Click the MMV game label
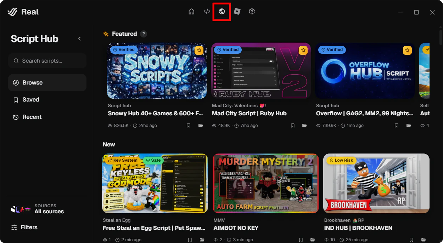This screenshot has height=243, width=443. click(x=219, y=220)
